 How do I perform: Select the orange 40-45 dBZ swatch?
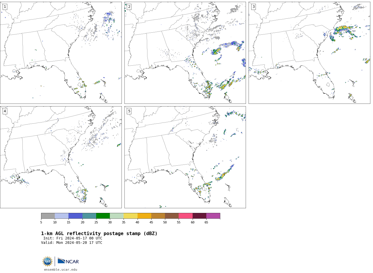coord(144,216)
